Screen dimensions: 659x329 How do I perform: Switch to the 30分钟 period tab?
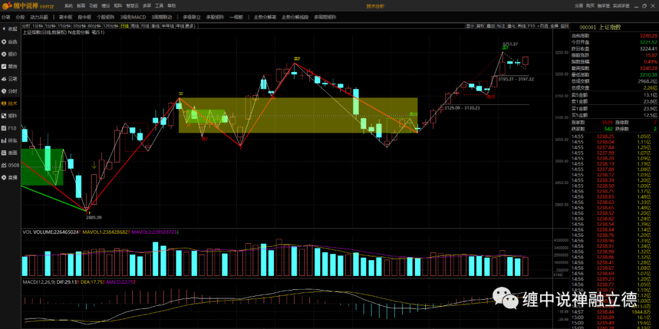[79, 26]
